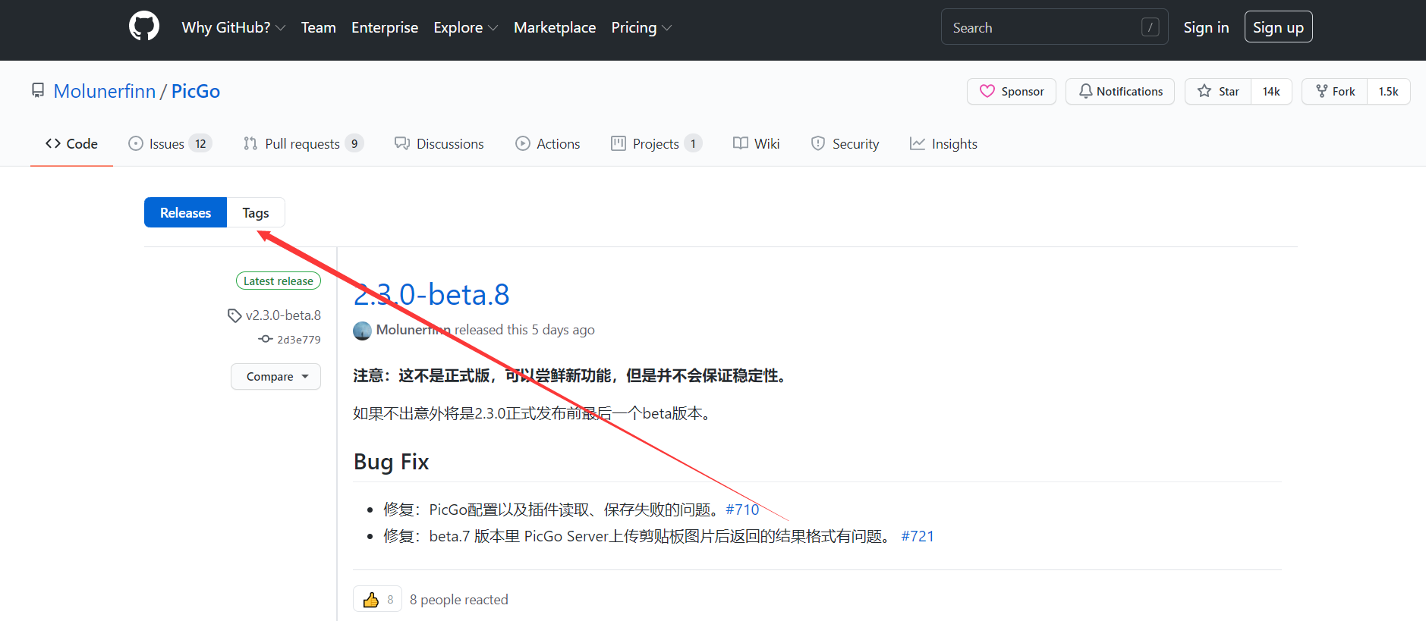Open the v2.3.0-beta.8 tag link

275,315
